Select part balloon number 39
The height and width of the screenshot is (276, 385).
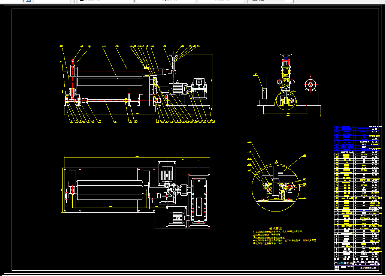[82, 46]
